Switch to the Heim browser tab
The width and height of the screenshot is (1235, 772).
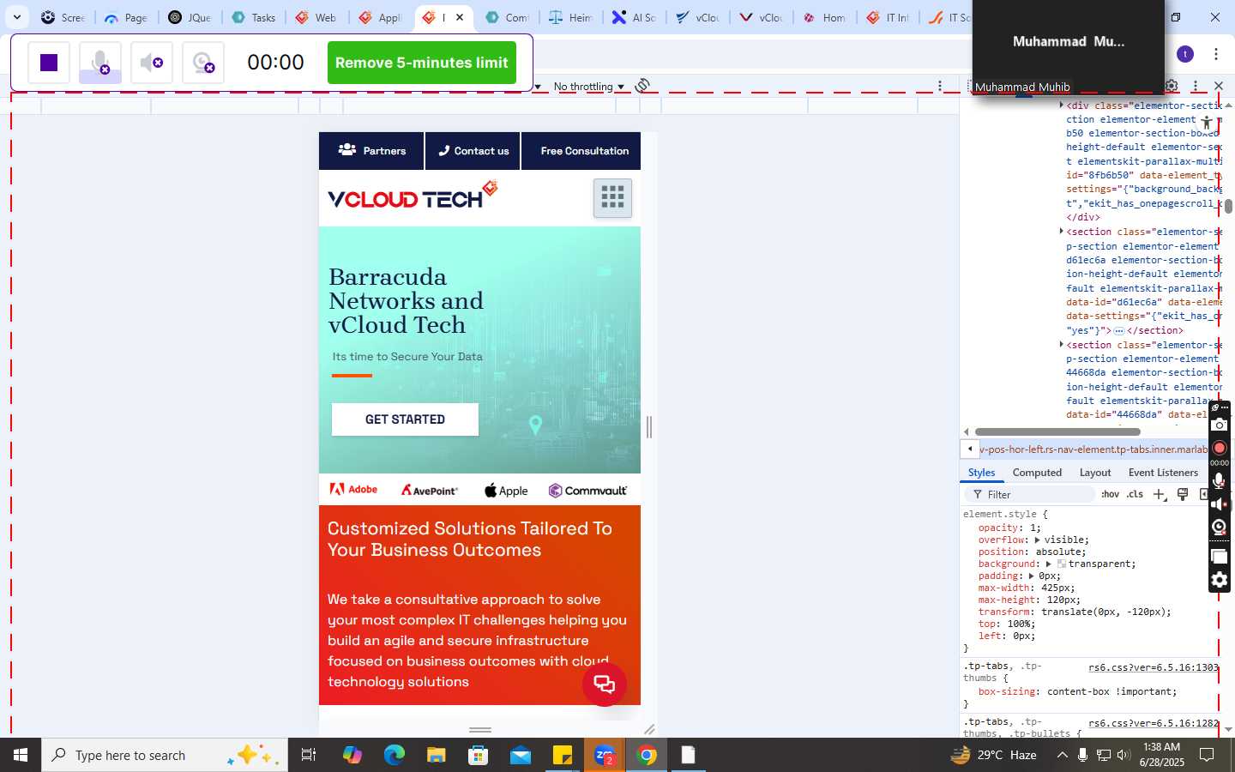click(571, 17)
